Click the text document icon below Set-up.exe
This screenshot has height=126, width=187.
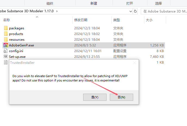[x=6, y=62]
